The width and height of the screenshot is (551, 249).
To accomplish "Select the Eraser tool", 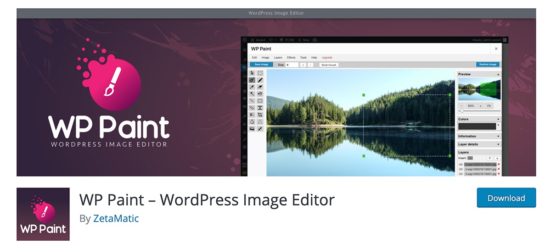I will 260,87.
